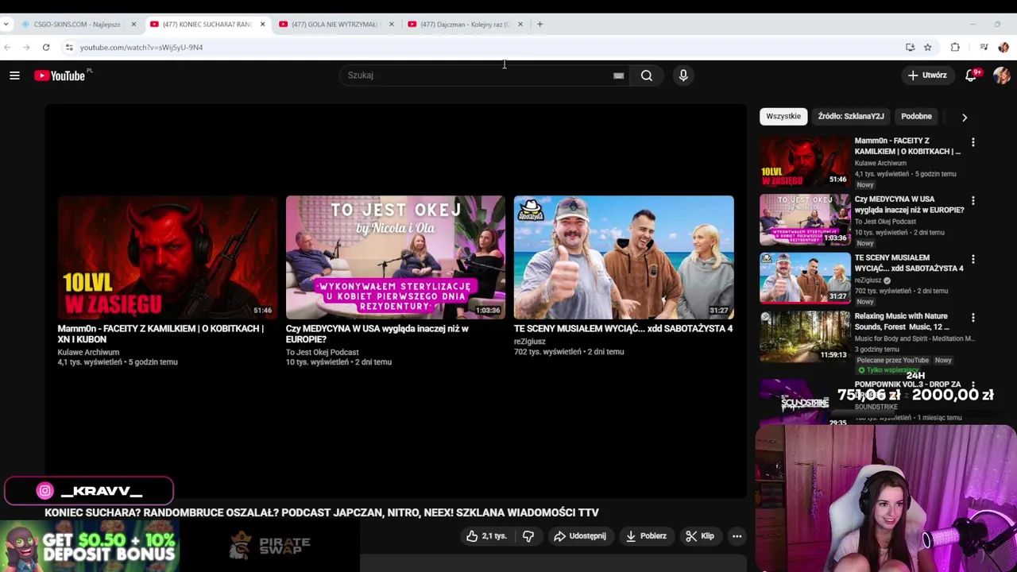The height and width of the screenshot is (572, 1017).
Task: Open end-screen TE SCENY MUSIAŁEM WYCIĄĆ title
Action: point(623,328)
